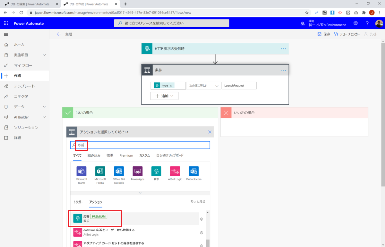Click the いいえの場合 branch header

[294, 113]
